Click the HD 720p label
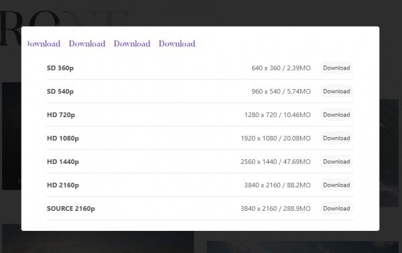The height and width of the screenshot is (253, 402). [61, 115]
